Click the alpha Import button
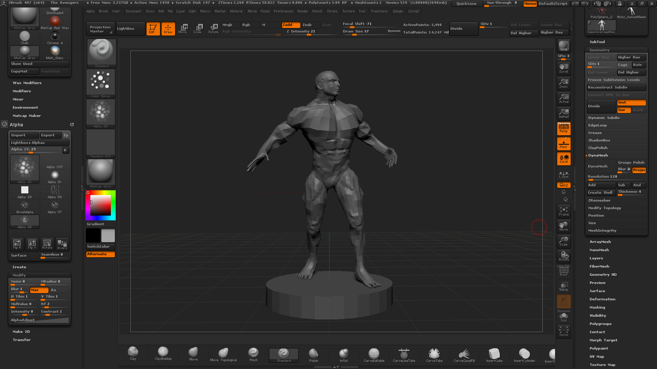657x369 pixels. tap(24, 135)
